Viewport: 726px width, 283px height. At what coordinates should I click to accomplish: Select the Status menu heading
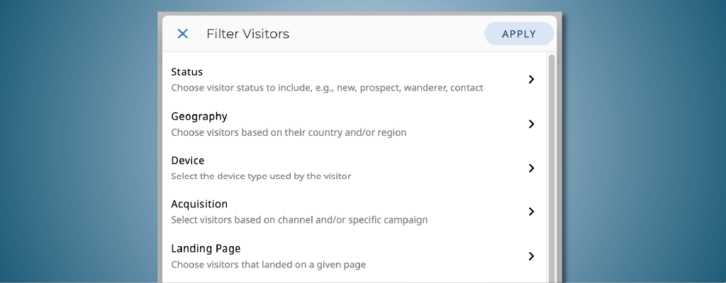(187, 71)
